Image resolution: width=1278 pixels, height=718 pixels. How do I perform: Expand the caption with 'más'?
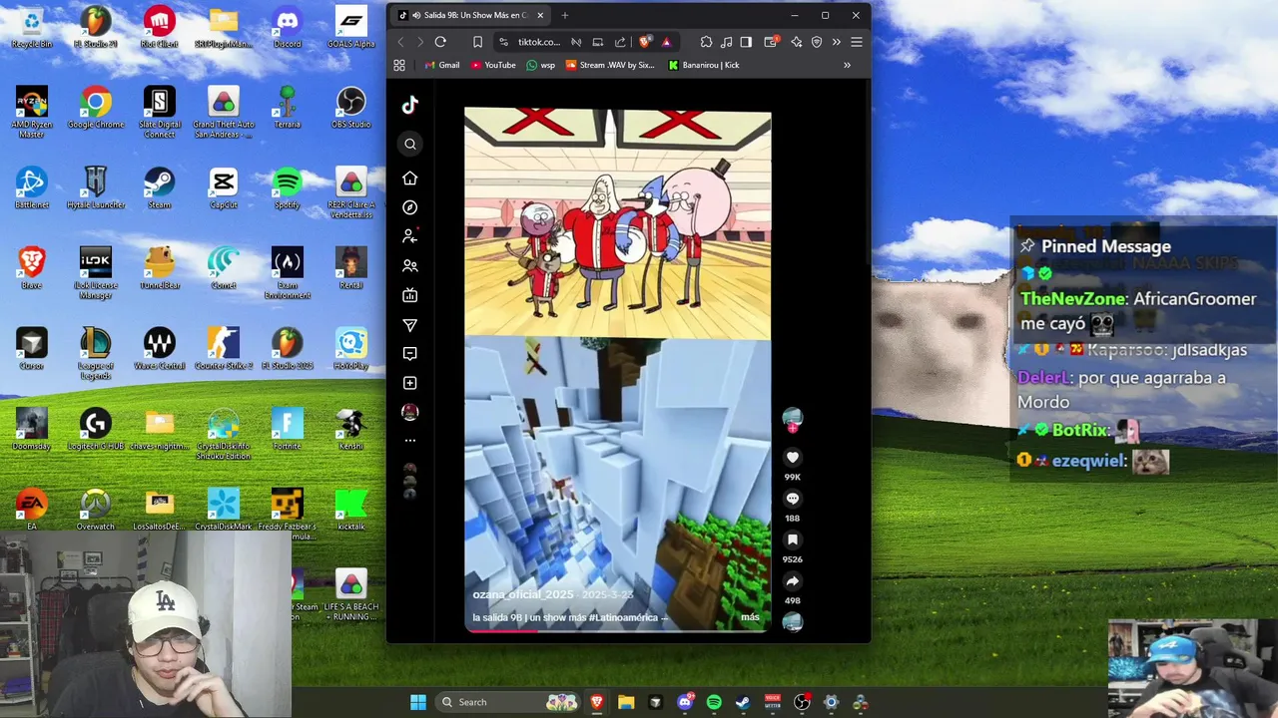point(750,617)
